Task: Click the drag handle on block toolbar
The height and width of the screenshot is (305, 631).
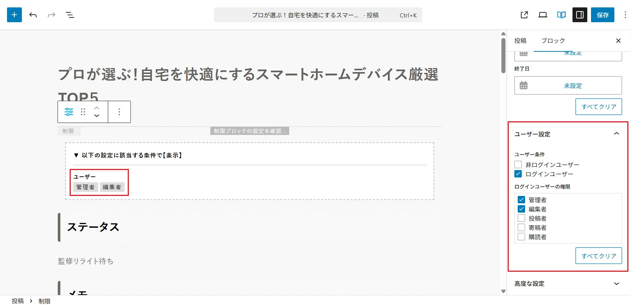Action: coord(83,112)
